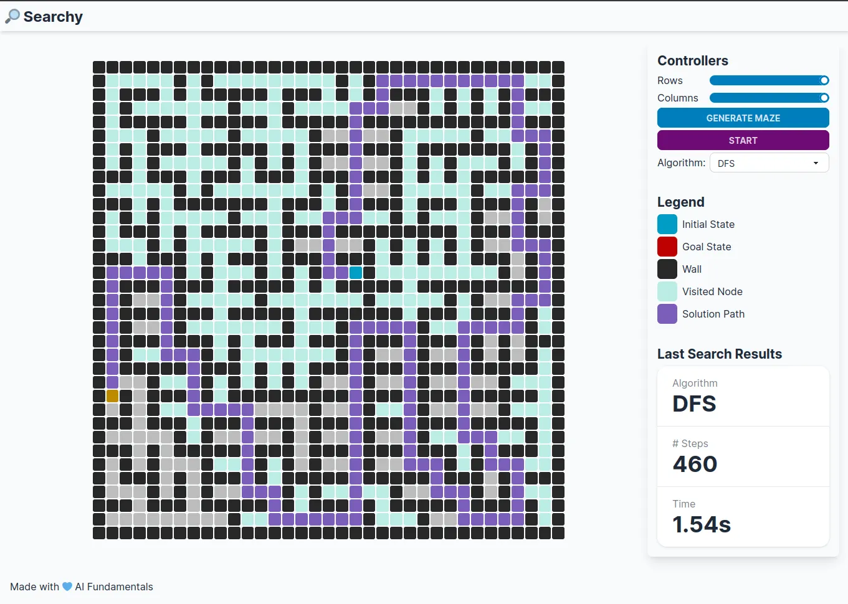Click the blue heart icon in footer

coord(67,587)
